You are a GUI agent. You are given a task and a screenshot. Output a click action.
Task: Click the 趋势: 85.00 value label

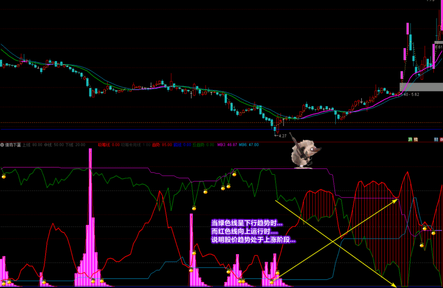click(162, 145)
